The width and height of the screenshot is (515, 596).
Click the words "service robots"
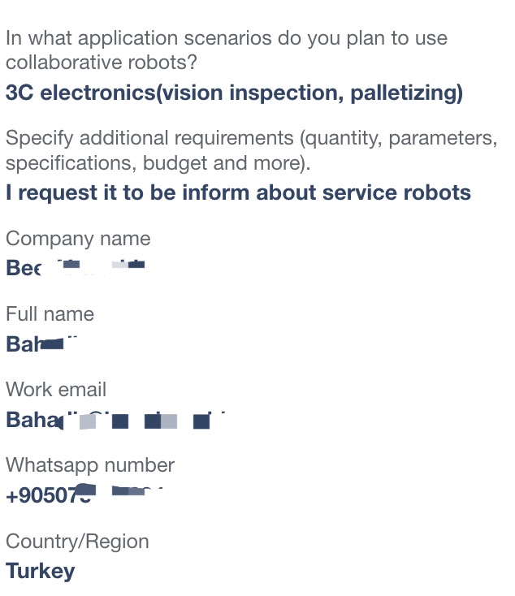[x=396, y=192]
